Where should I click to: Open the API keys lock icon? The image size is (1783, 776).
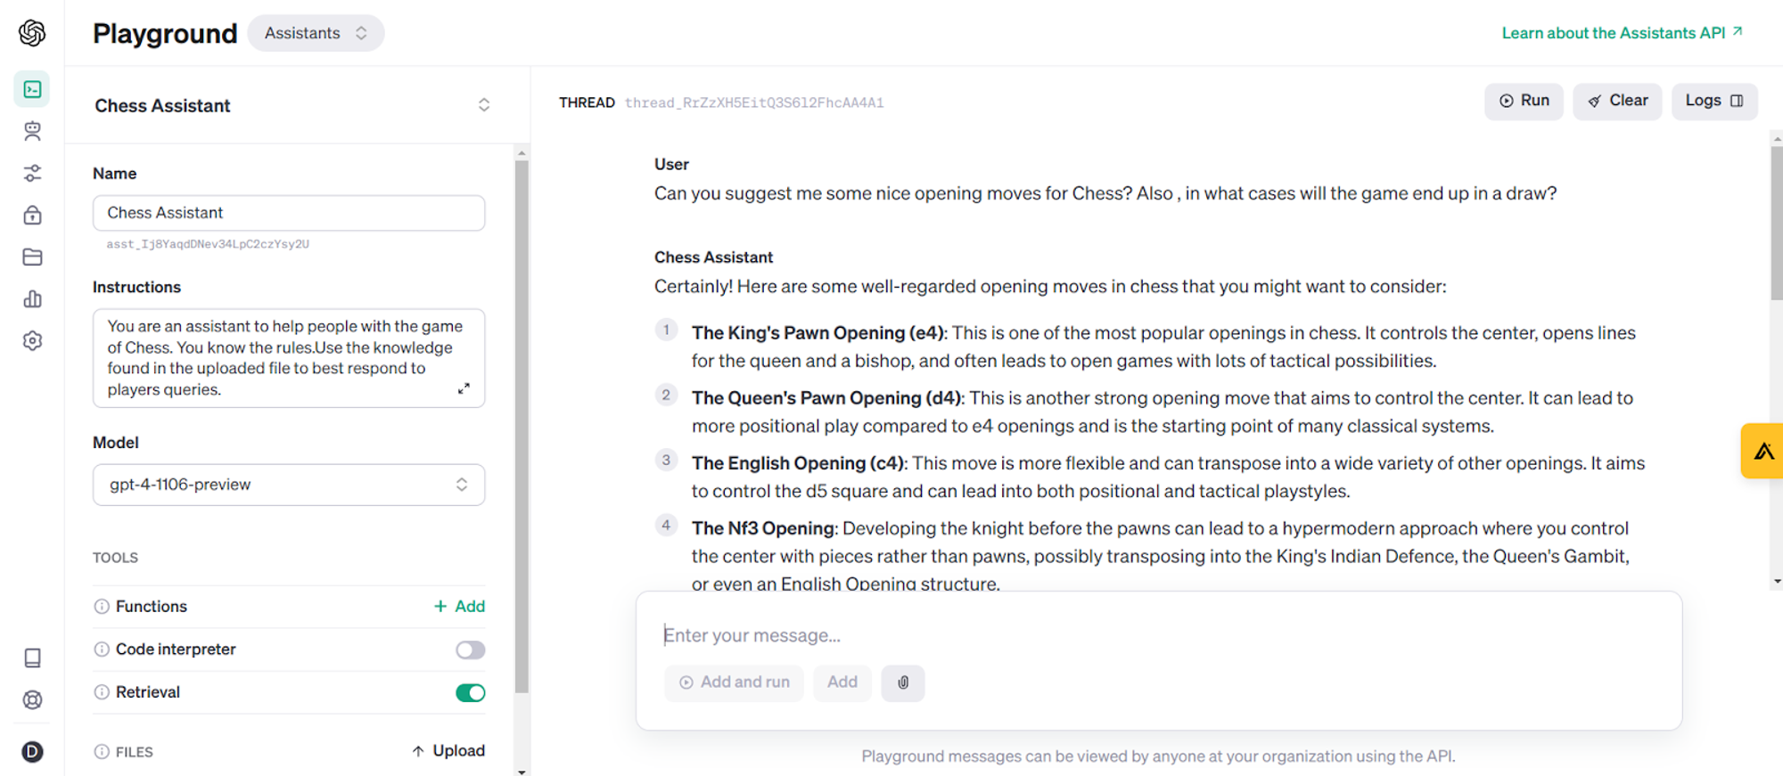(x=32, y=215)
